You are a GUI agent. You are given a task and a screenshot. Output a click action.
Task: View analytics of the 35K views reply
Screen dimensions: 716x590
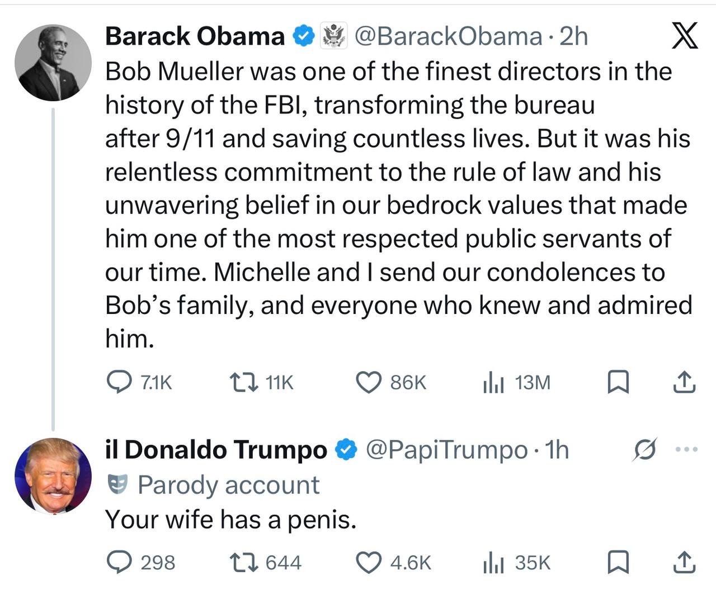(x=493, y=563)
